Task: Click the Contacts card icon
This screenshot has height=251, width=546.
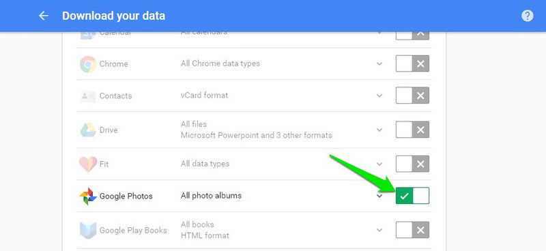Action: point(88,96)
